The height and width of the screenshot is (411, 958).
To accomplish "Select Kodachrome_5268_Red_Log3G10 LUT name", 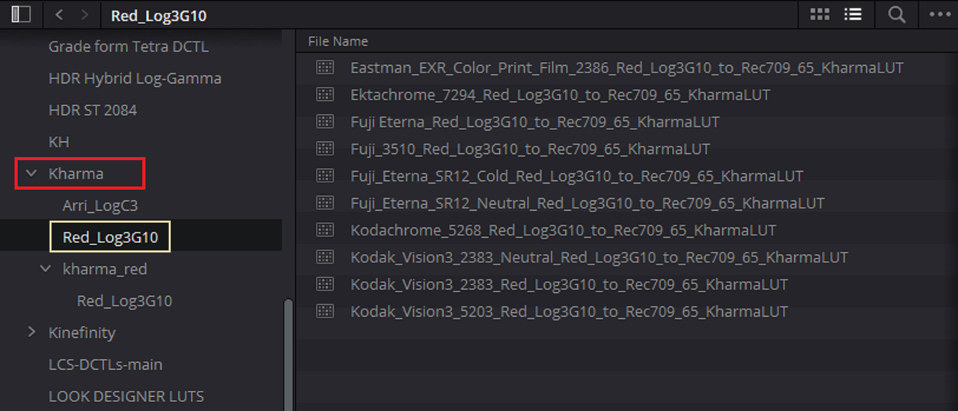I will point(564,230).
